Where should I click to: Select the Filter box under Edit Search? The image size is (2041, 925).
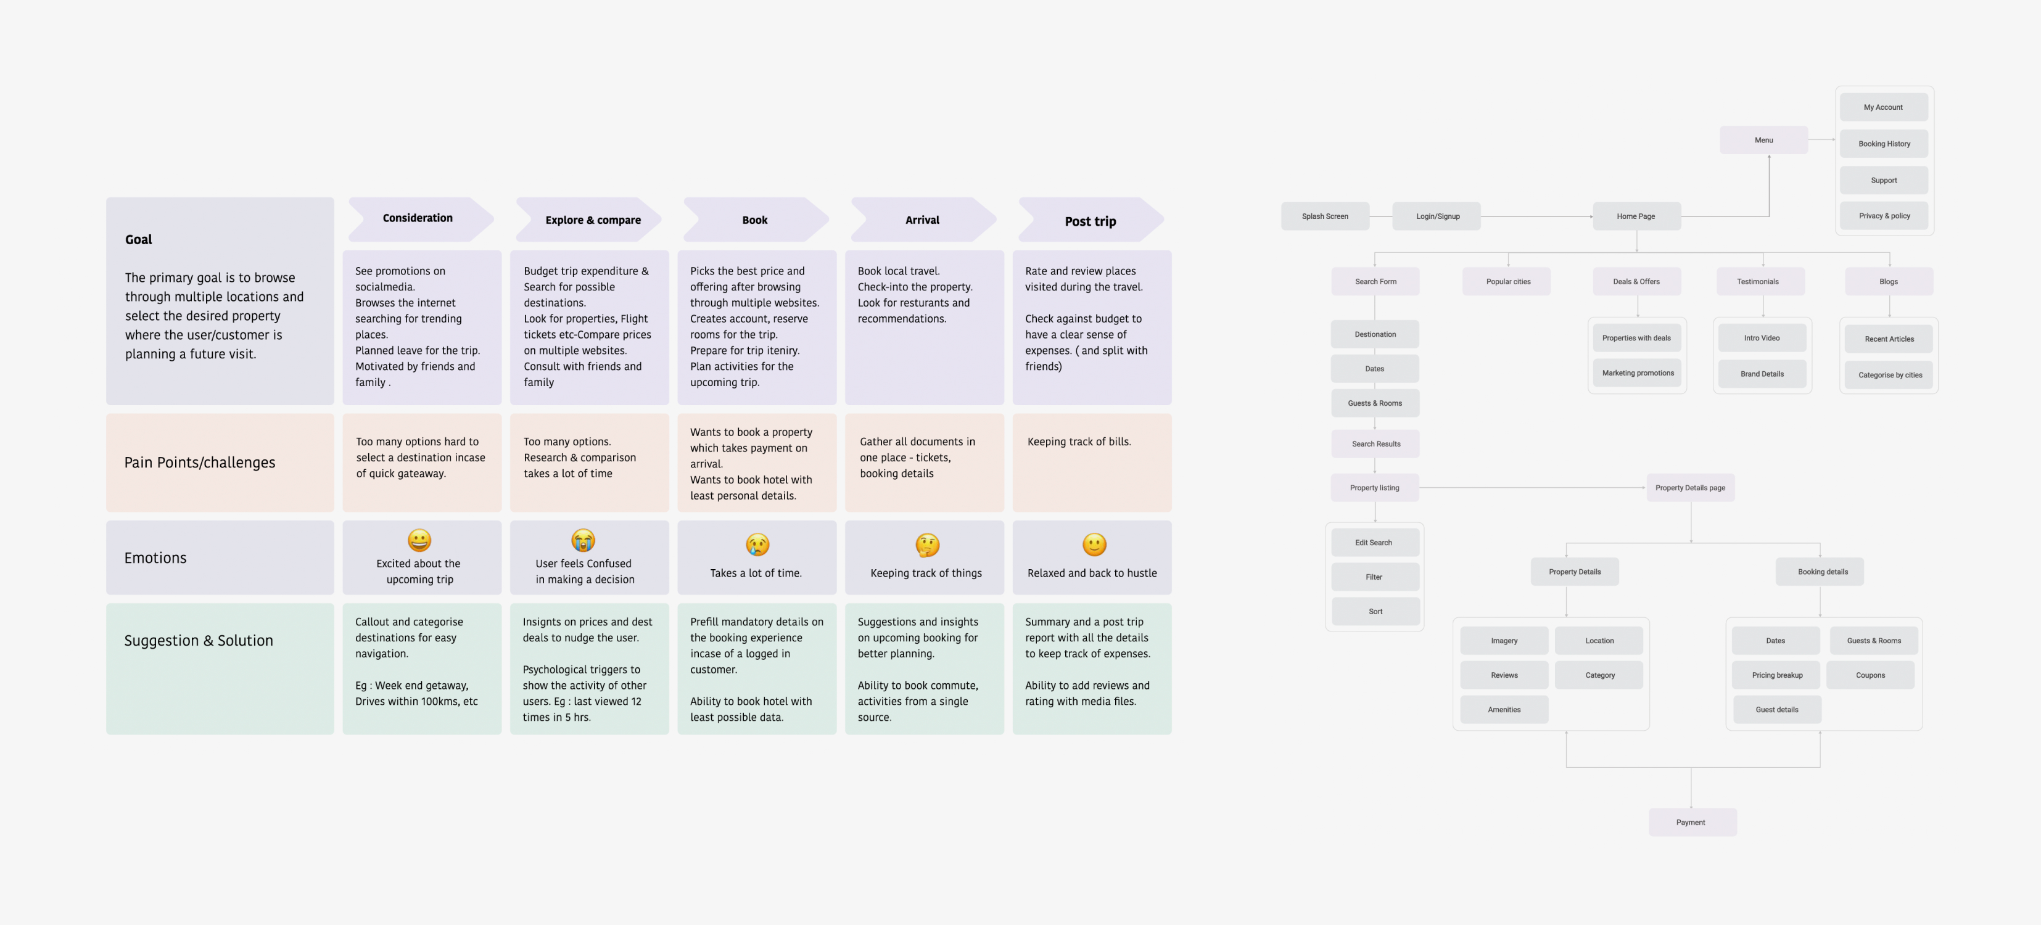coord(1374,577)
